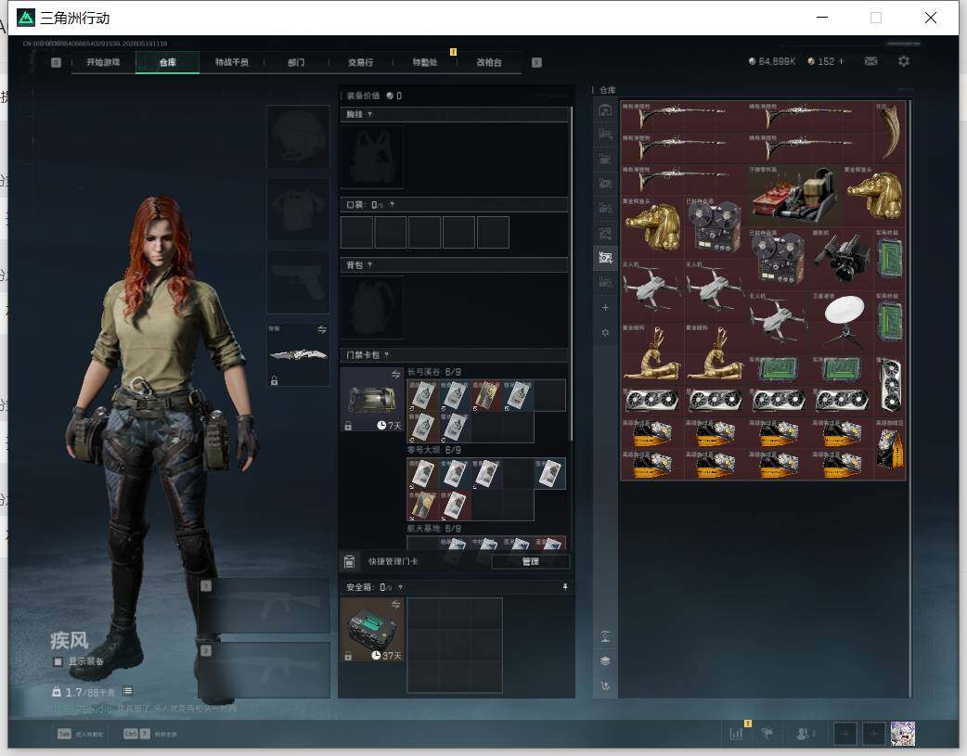Screen dimensions: 967x756
Task: Click the right page key icon after 改枪台
Action: click(x=536, y=62)
